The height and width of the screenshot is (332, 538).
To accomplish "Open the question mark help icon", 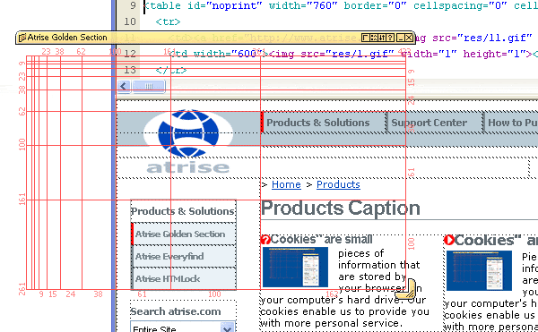I will tap(390, 38).
